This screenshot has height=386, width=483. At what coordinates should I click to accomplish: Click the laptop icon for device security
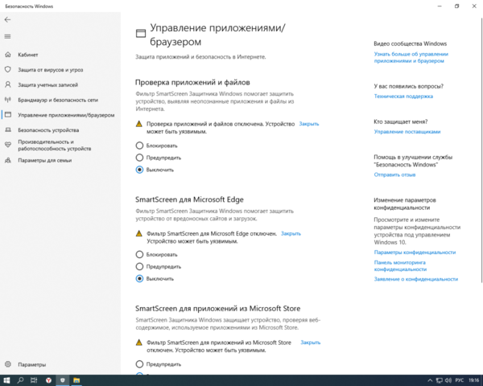8,130
